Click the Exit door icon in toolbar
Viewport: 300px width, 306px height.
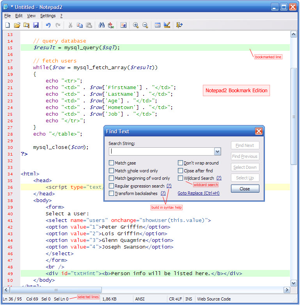pyautogui.click(x=179, y=25)
